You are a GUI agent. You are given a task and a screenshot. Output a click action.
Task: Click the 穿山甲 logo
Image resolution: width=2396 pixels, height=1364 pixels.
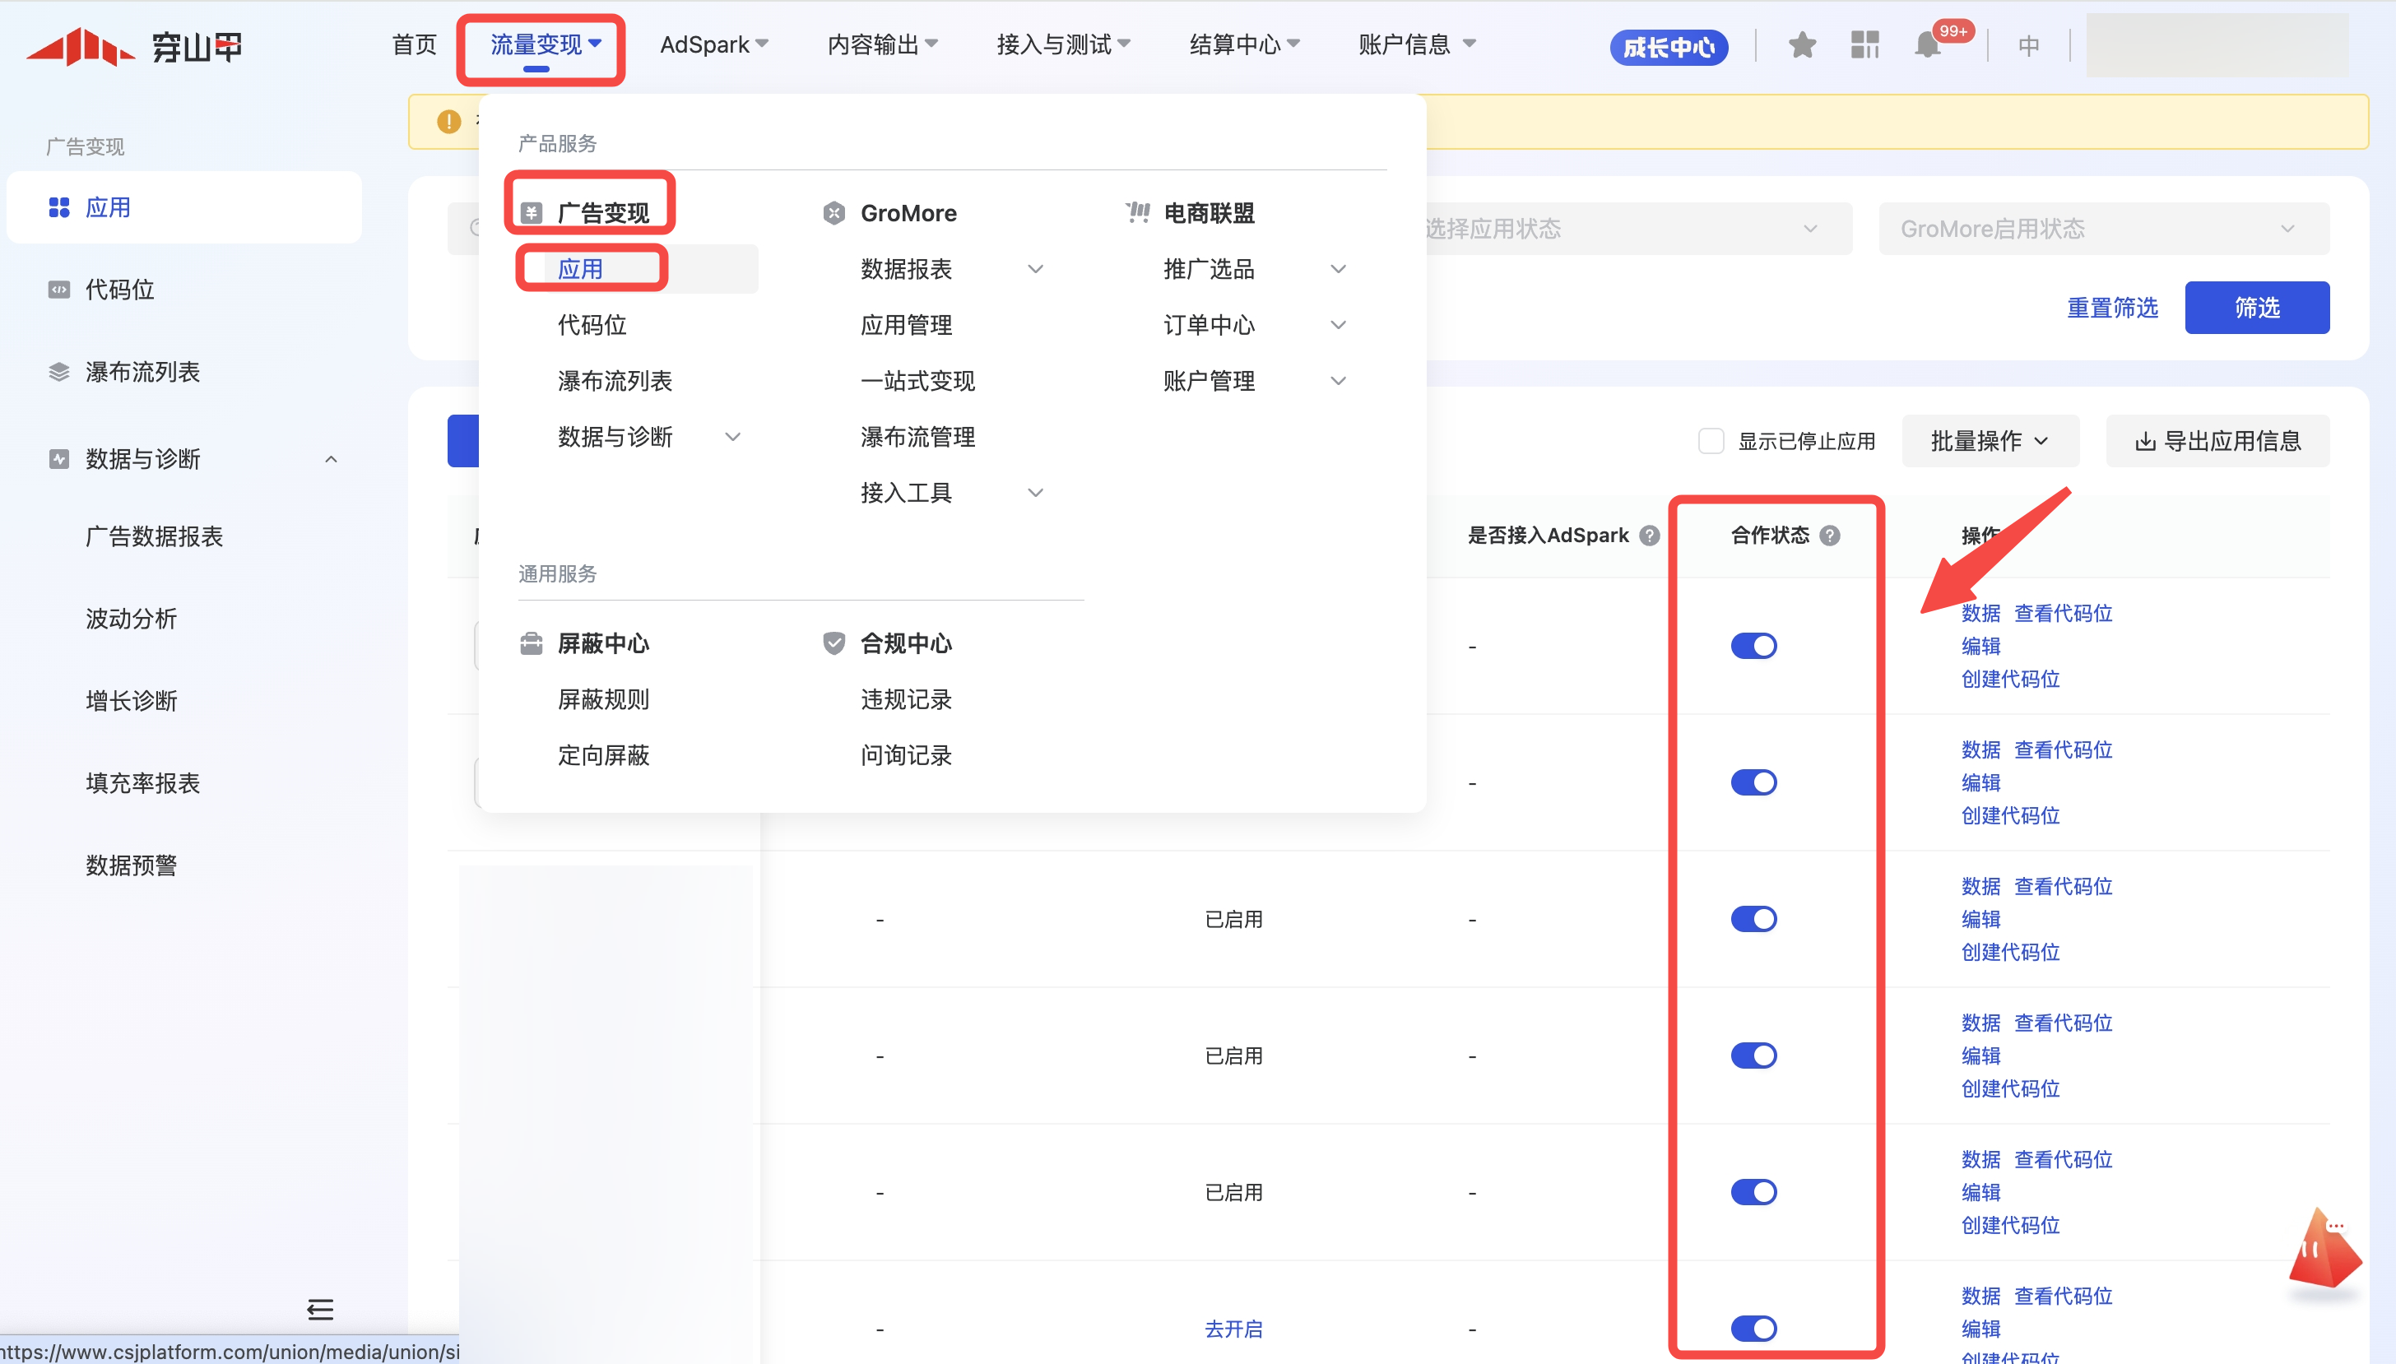pos(134,45)
